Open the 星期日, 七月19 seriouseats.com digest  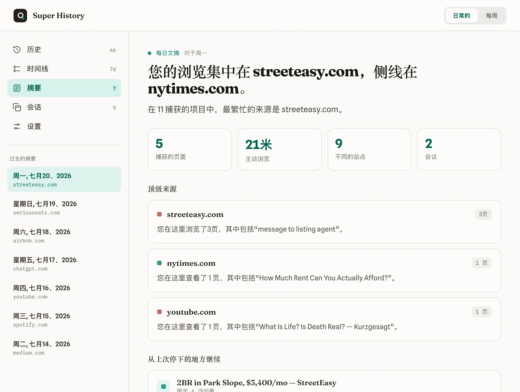click(x=64, y=208)
